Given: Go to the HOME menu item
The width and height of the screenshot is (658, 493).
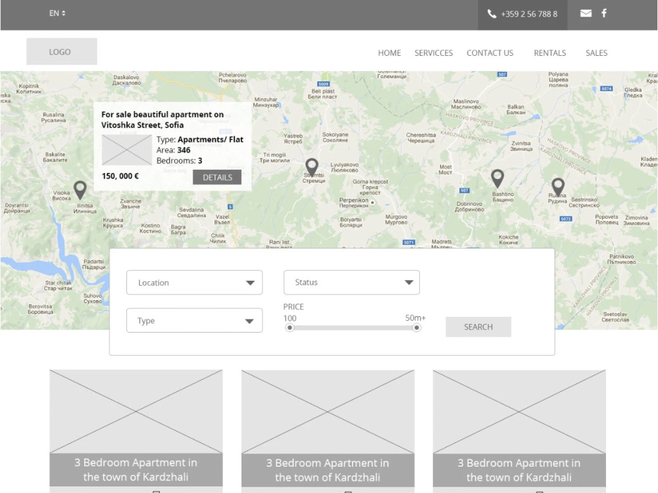Looking at the screenshot, I should [390, 53].
